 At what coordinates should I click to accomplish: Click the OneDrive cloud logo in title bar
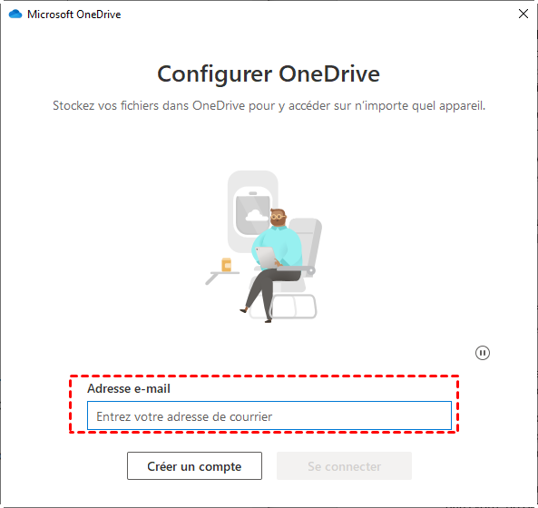pos(15,15)
